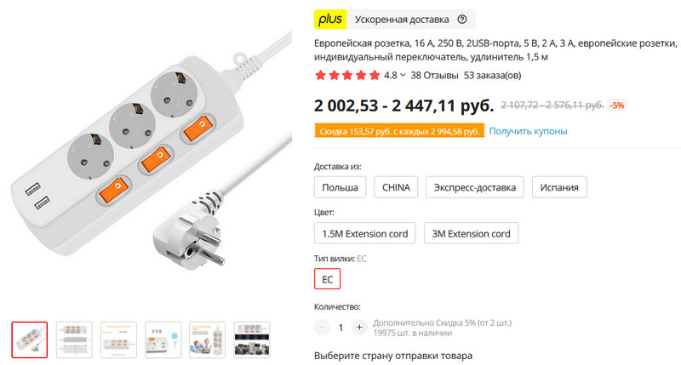Choose 3M Extension cord variant
681x365 pixels.
(x=471, y=233)
